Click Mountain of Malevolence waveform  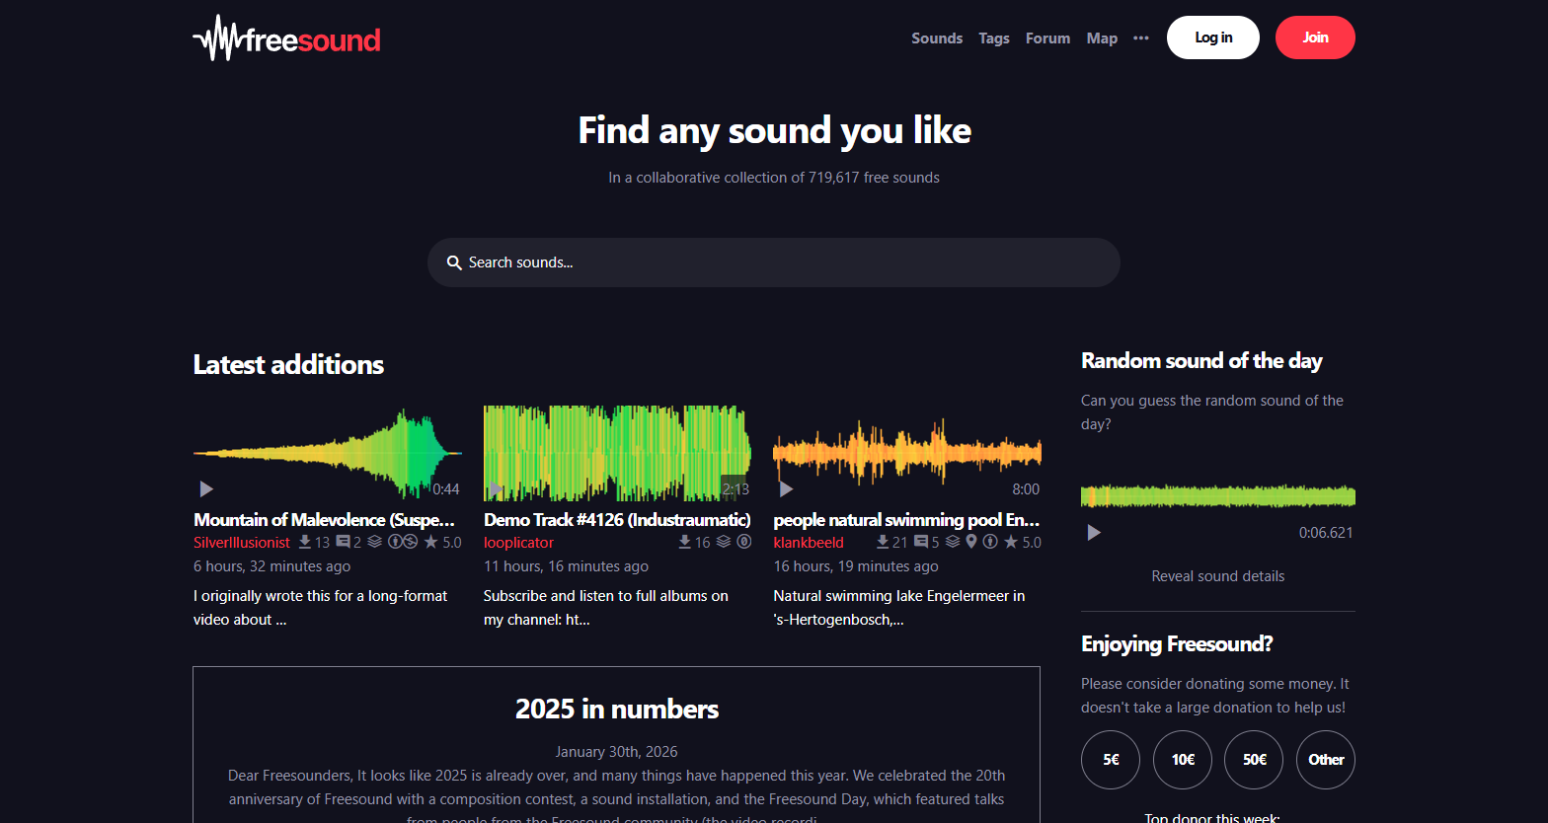(x=328, y=453)
